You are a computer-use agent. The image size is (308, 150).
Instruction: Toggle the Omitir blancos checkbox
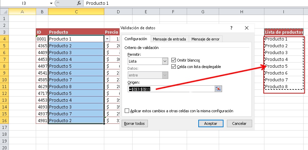pyautogui.click(x=174, y=60)
